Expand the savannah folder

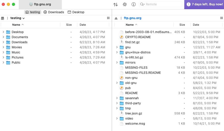117,98
